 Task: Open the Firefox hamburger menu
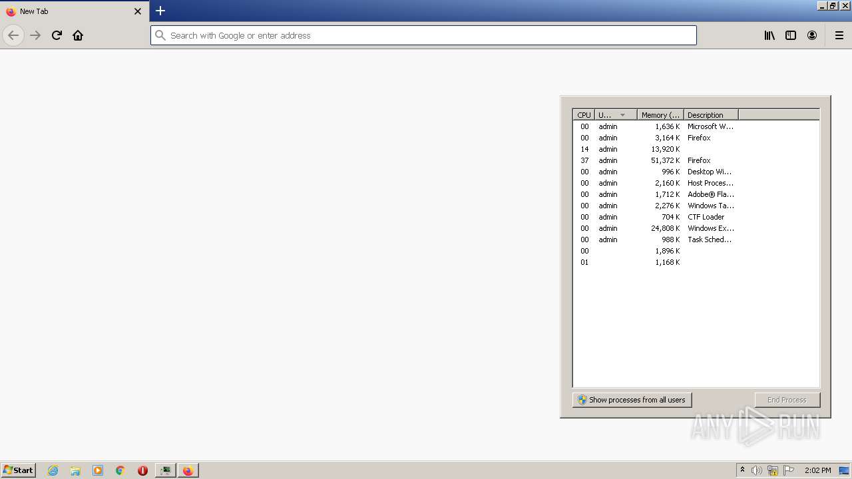839,35
